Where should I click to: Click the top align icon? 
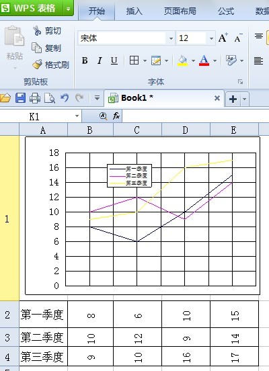[259, 36]
